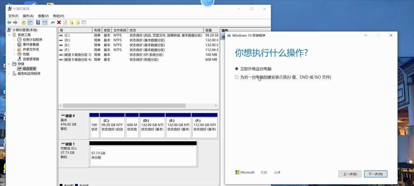Open the 查看(V) menu
The width and height of the screenshot is (414, 186).
[43, 16]
